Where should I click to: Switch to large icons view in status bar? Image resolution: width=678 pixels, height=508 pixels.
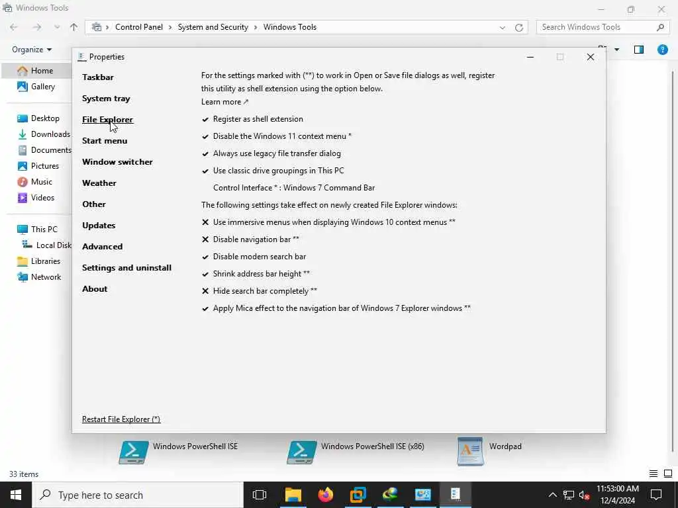(x=668, y=474)
